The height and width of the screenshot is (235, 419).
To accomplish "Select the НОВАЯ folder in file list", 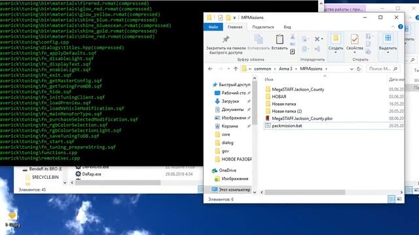I will click(x=279, y=97).
